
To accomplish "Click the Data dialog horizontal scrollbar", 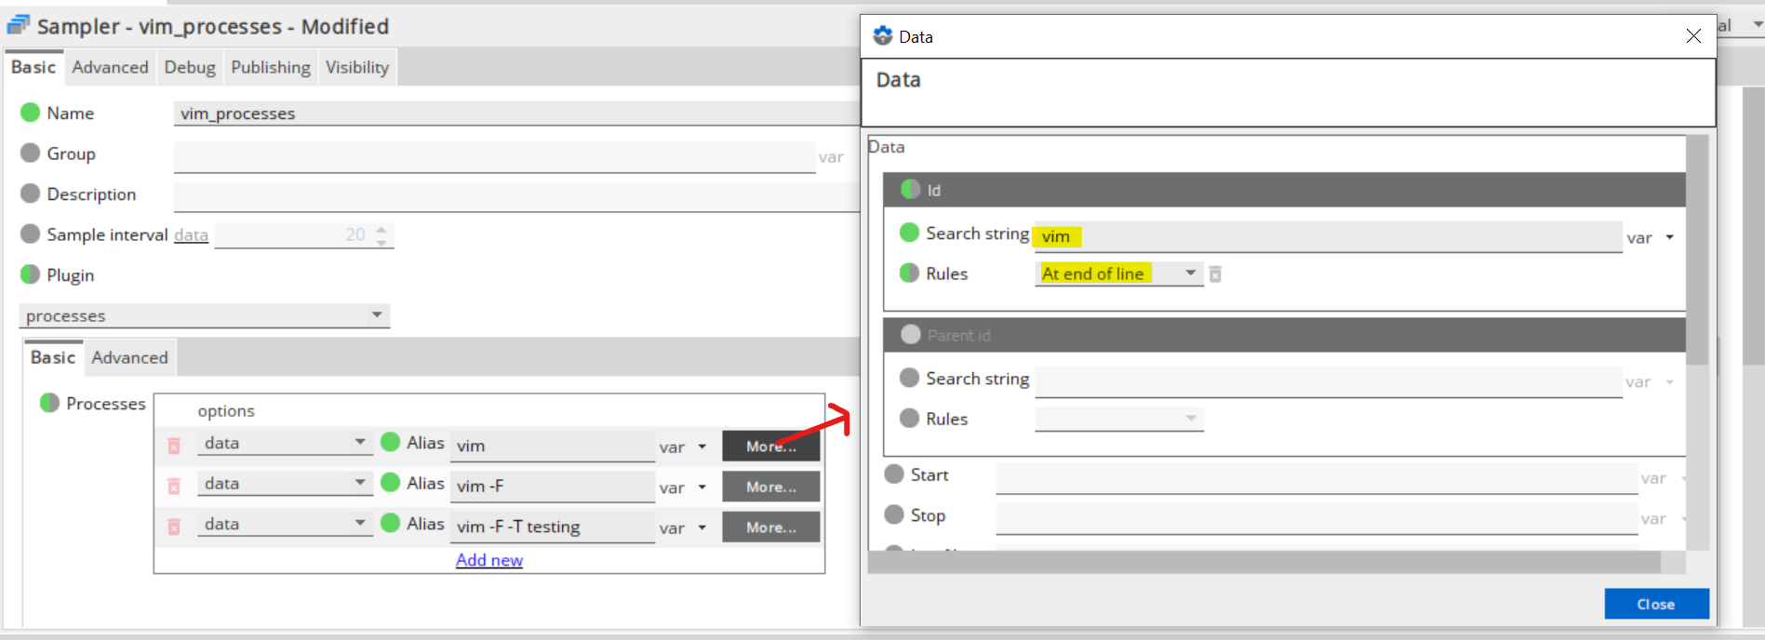I will coord(1264,562).
